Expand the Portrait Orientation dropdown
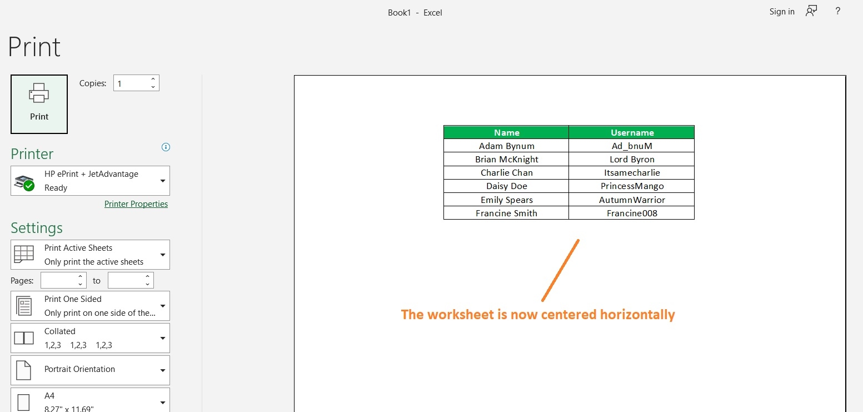This screenshot has height=412, width=863. pos(162,370)
